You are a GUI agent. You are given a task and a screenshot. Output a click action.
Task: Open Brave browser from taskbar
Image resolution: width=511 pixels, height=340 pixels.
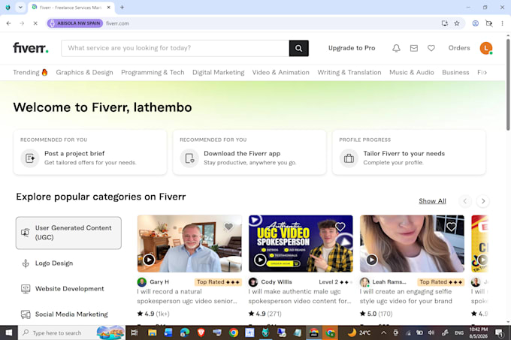tap(201, 332)
